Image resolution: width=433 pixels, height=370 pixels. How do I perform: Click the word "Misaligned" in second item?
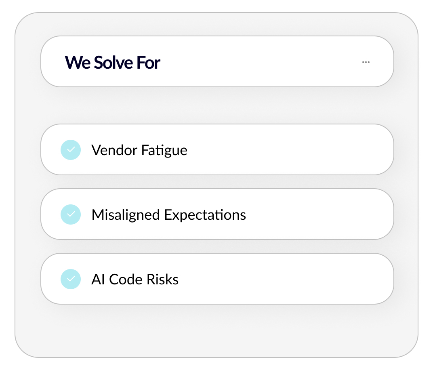126,215
